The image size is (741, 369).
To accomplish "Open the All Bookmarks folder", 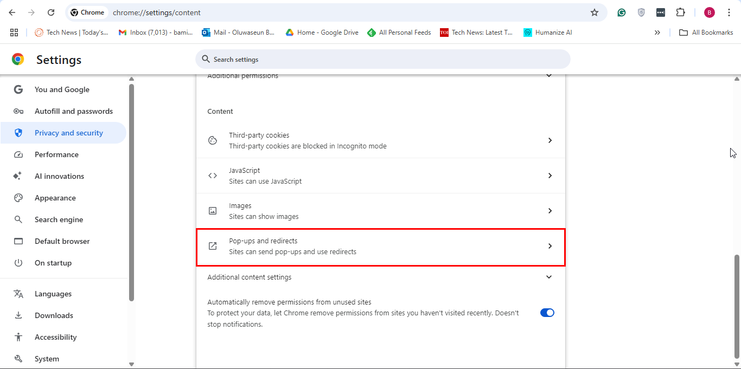I will [x=706, y=33].
